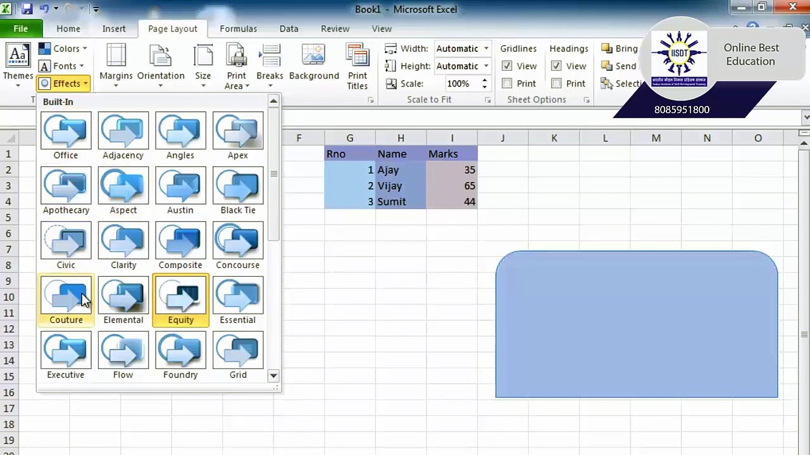The image size is (810, 455).
Task: Pick the Black Tie effect
Action: coord(238,191)
